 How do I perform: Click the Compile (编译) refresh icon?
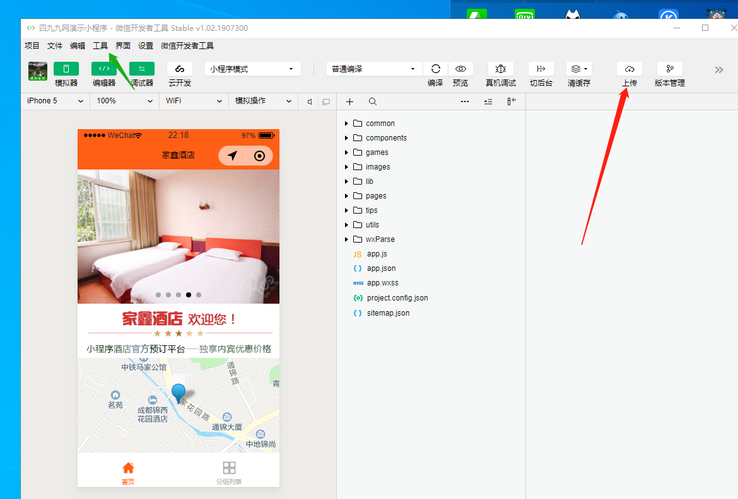[x=435, y=69]
